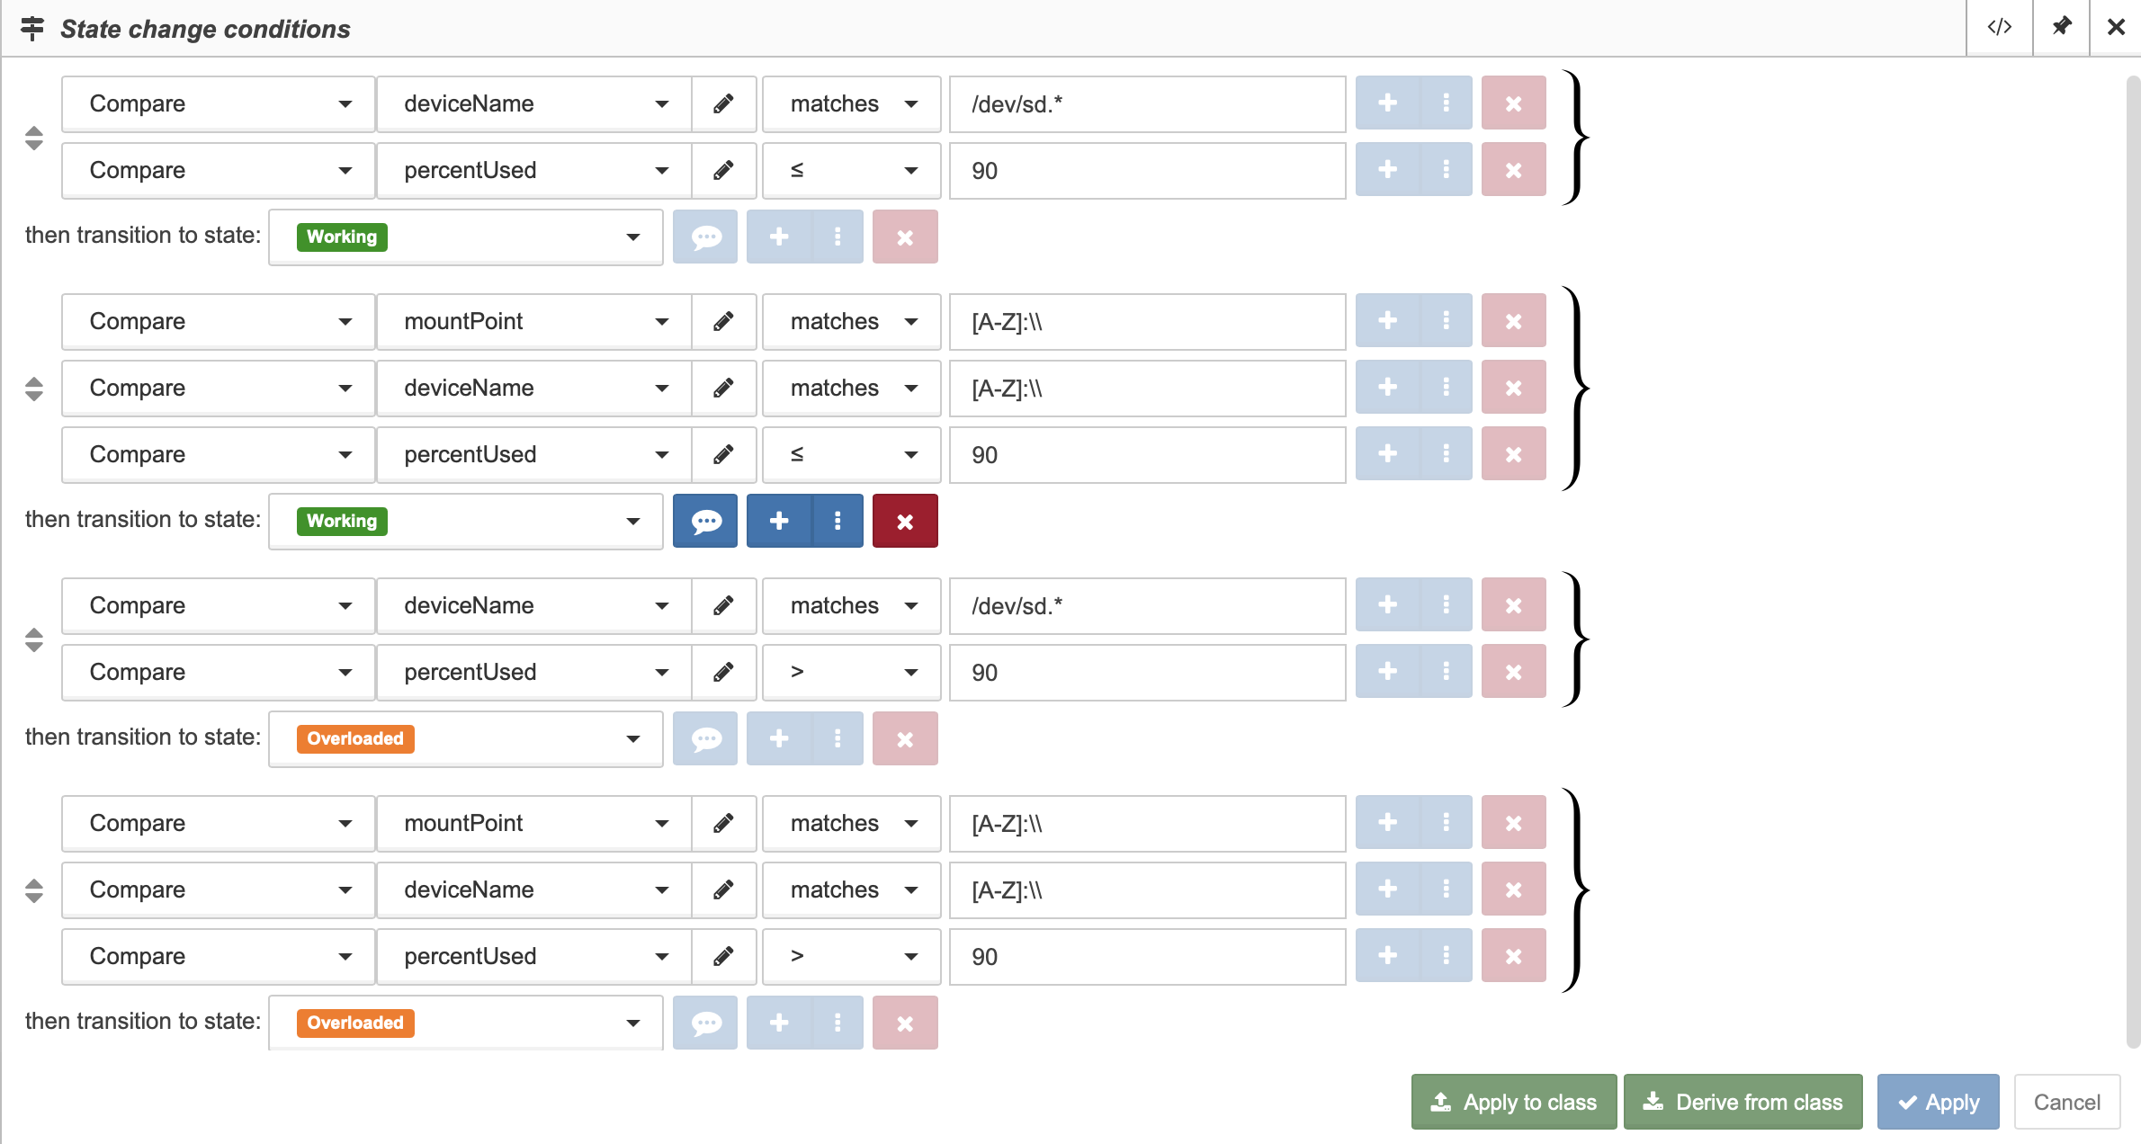Screen dimensions: 2141x1144
Task: Open the code view icon in header
Action: [x=1999, y=28]
